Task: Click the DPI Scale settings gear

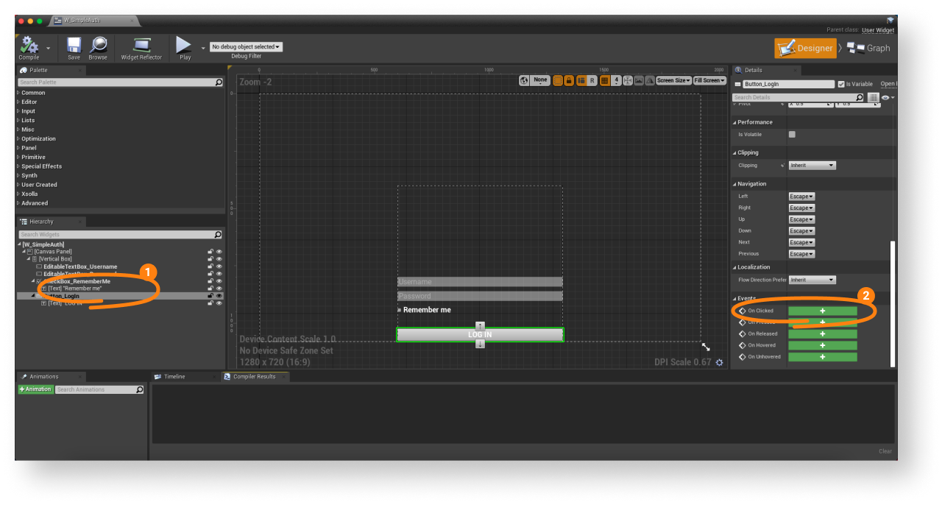Action: tap(719, 362)
